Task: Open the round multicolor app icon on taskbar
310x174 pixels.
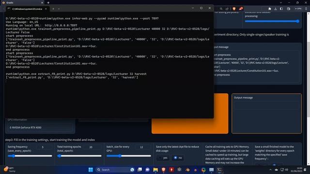Action: pos(203,170)
